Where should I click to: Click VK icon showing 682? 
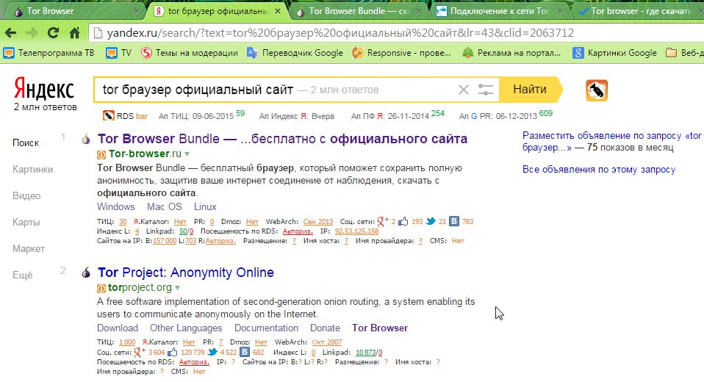click(245, 352)
